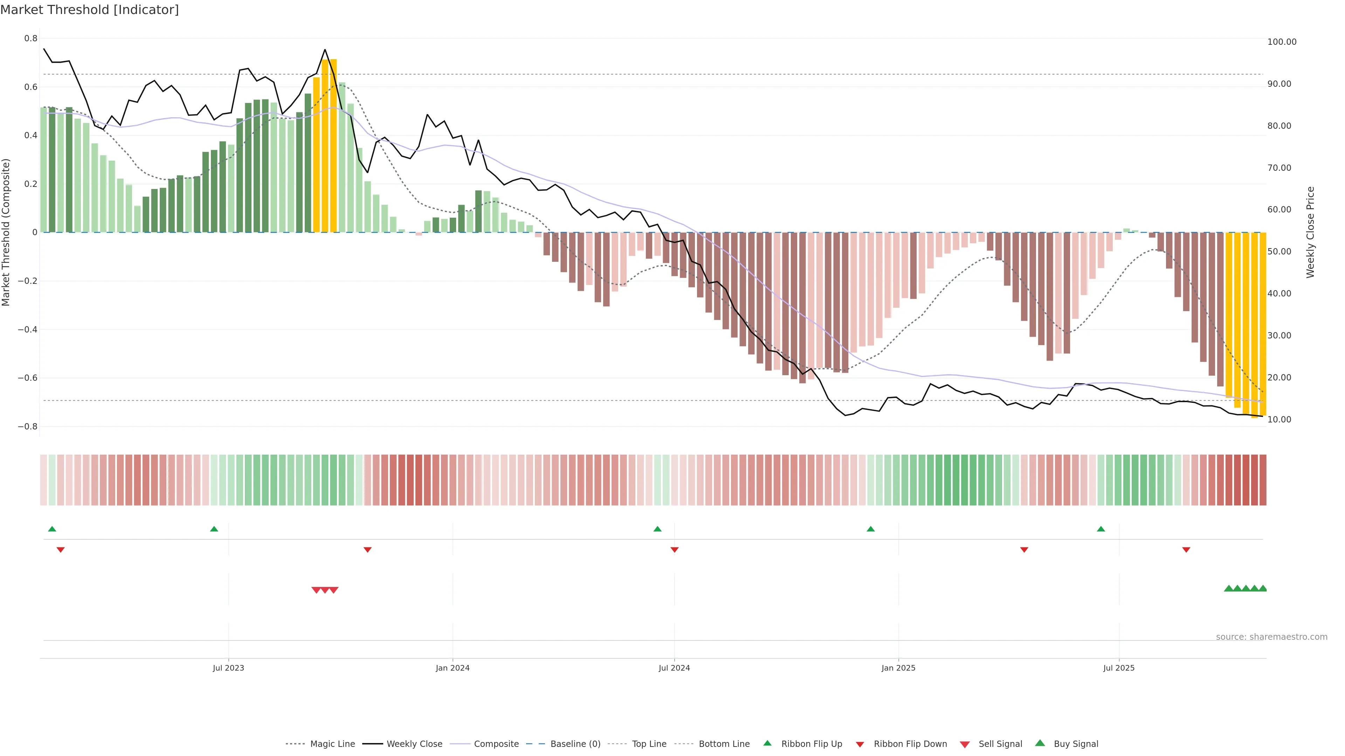Viewport: 1345px width, 756px height.
Task: Click the Jan 2025 axis label
Action: (898, 668)
